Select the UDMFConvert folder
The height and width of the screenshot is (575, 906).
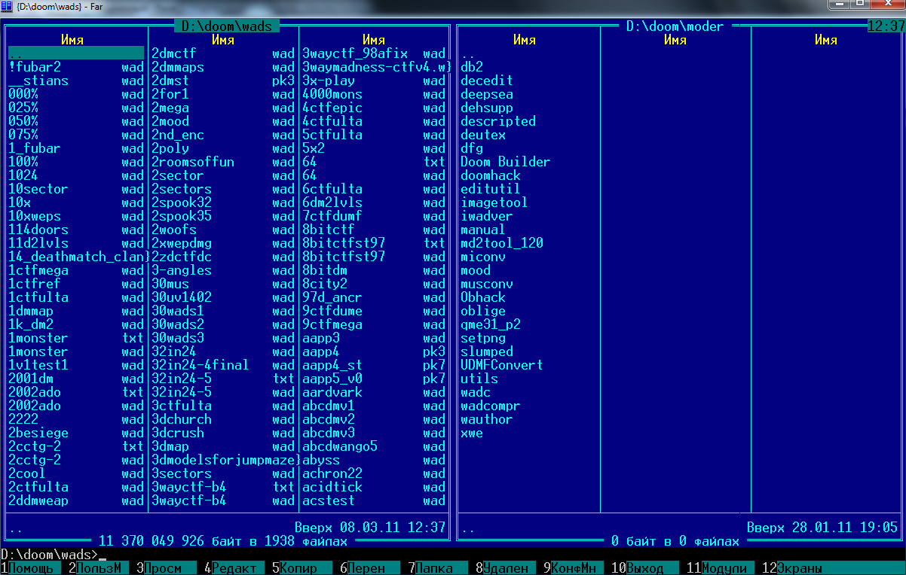point(501,365)
